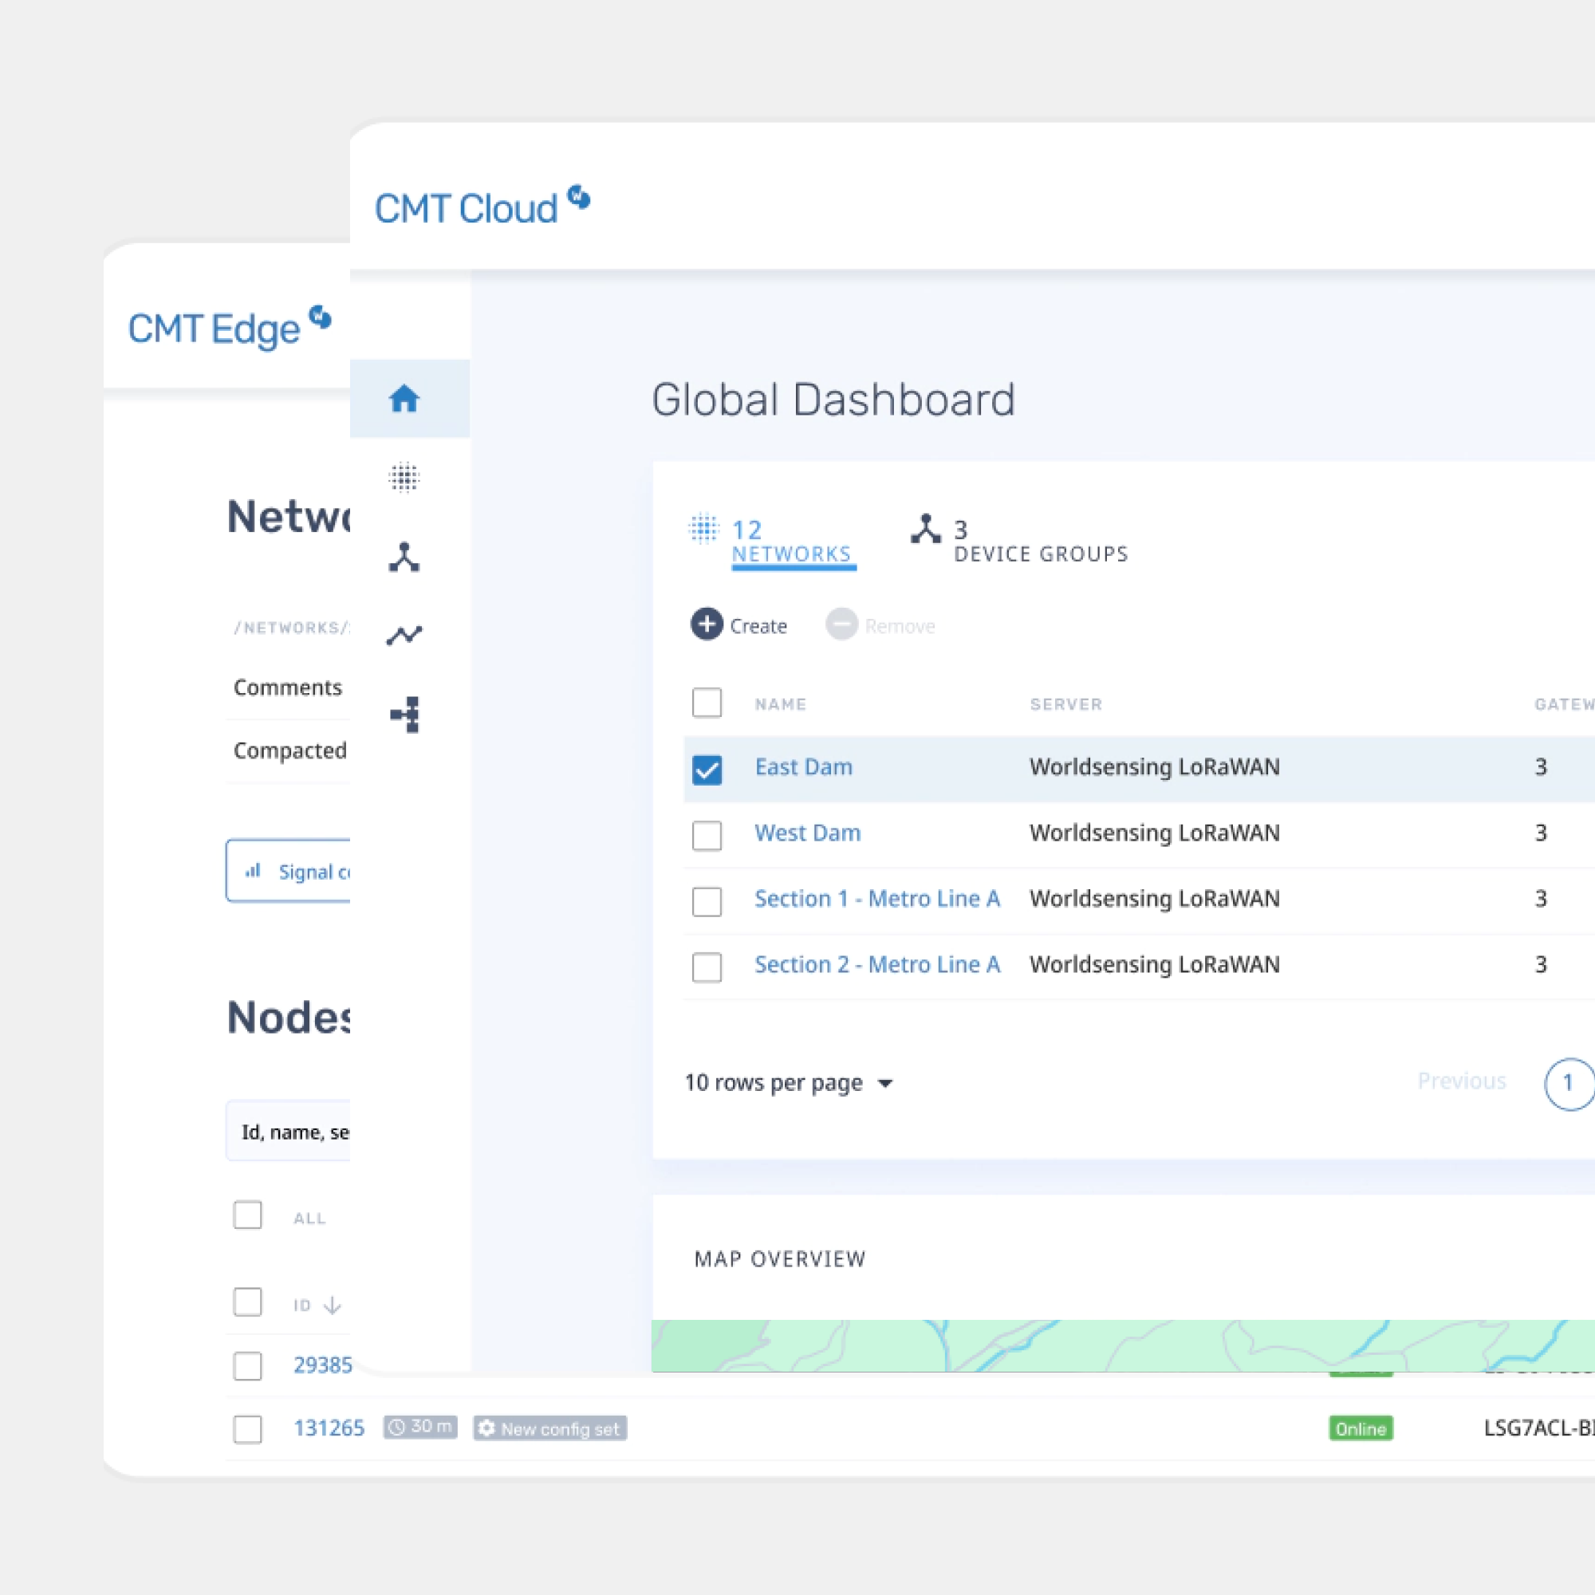Click the hierarchy tree sidebar icon
Viewport: 1595px width, 1595px height.
click(x=405, y=714)
